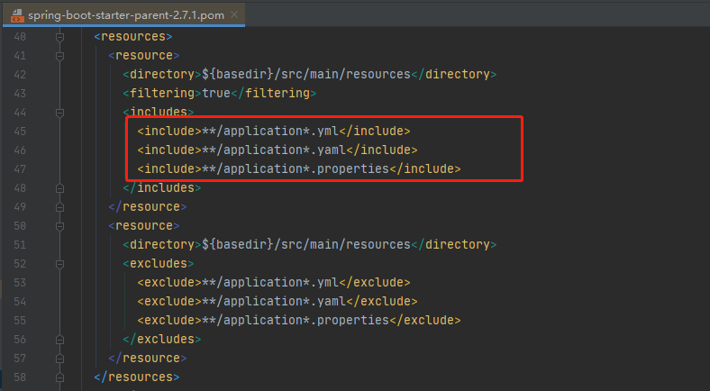Click line number 41 in gutter
The image size is (710, 391).
pyautogui.click(x=20, y=56)
